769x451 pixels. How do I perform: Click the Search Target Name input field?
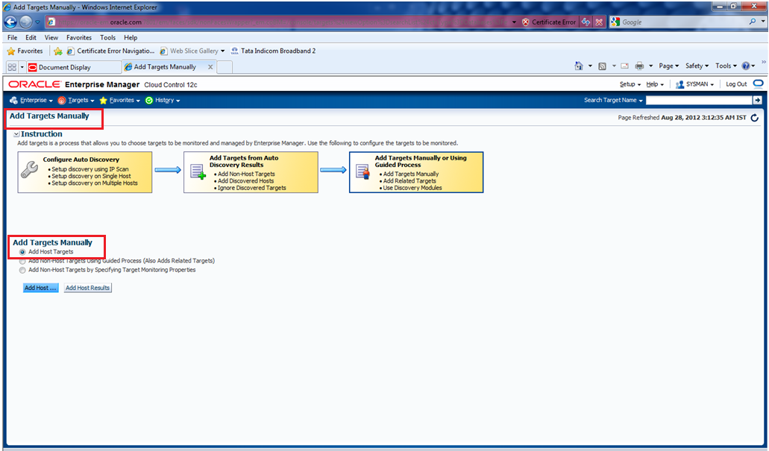click(x=698, y=100)
